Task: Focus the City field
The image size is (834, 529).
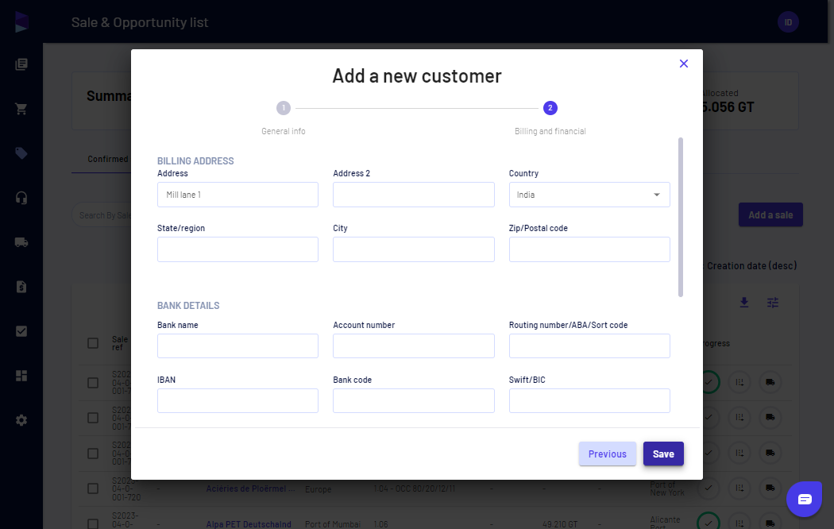Action: [x=413, y=249]
